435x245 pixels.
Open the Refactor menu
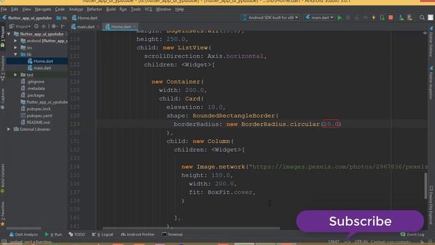tap(94, 9)
